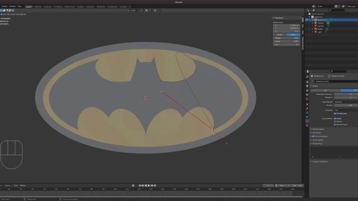358x201 pixels.
Task: Open the Render properties tab icon
Action: coord(307,82)
